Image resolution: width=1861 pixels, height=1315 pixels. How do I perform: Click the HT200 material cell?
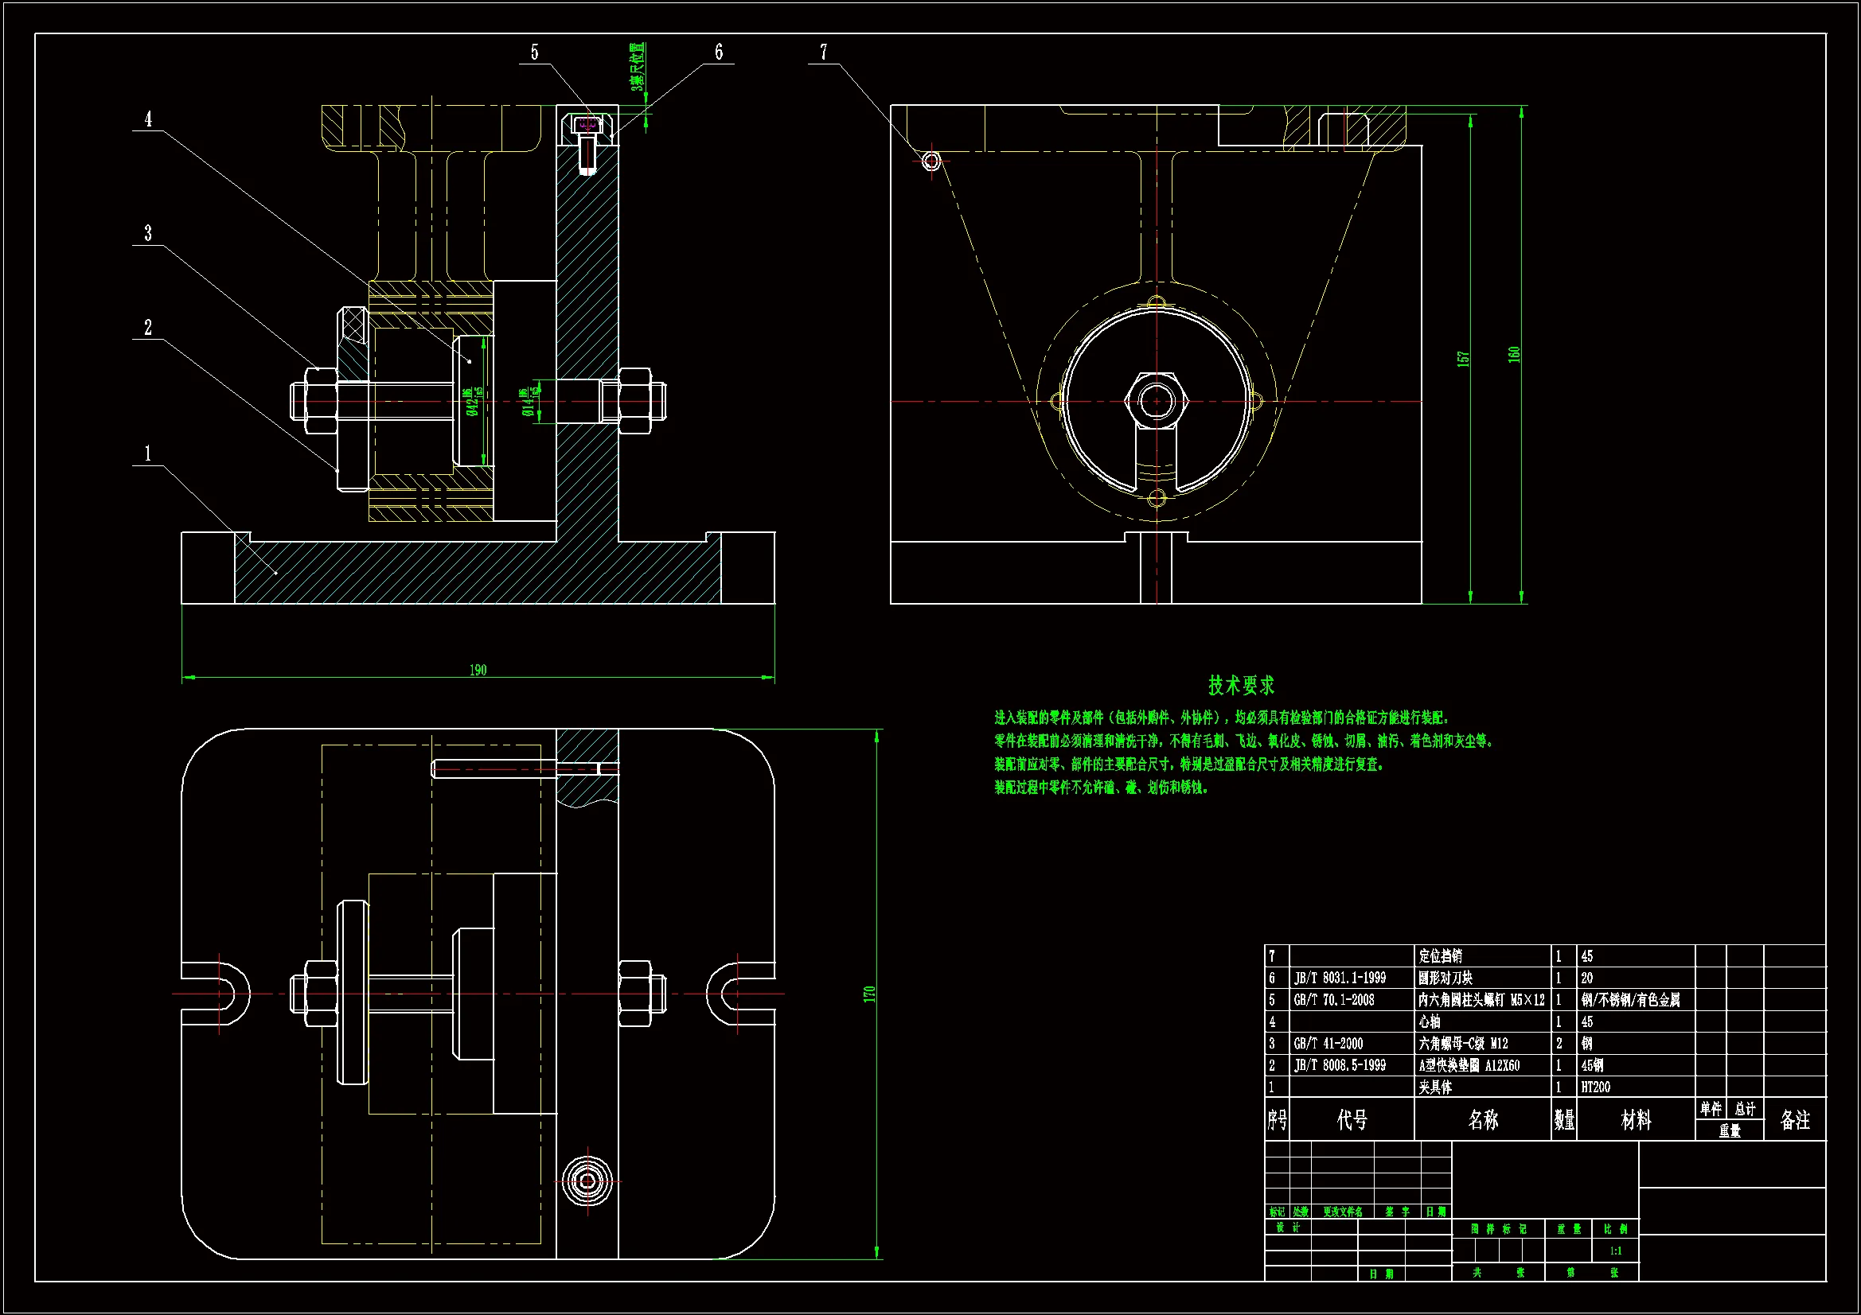click(1595, 1087)
